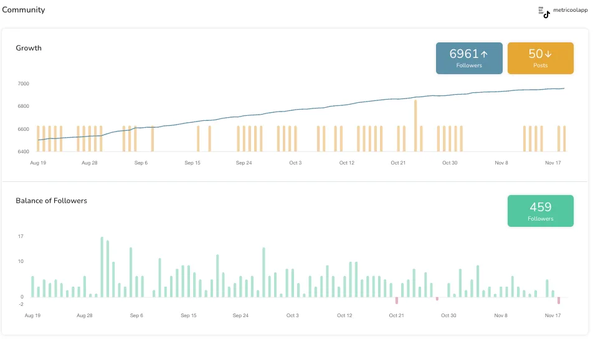The image size is (593, 339).
Task: Click the Growth chart title
Action: click(x=29, y=48)
